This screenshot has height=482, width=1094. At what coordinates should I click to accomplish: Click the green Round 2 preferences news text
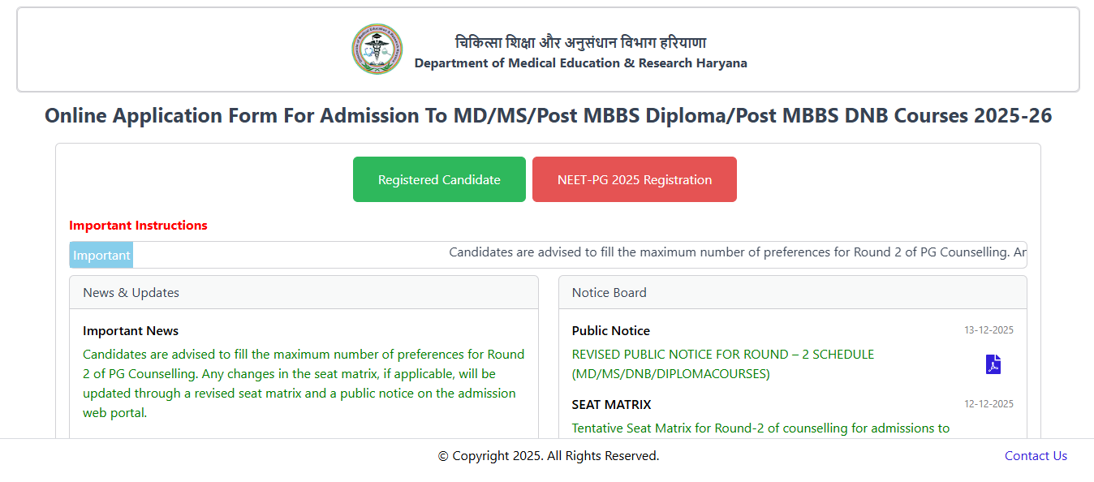(304, 384)
